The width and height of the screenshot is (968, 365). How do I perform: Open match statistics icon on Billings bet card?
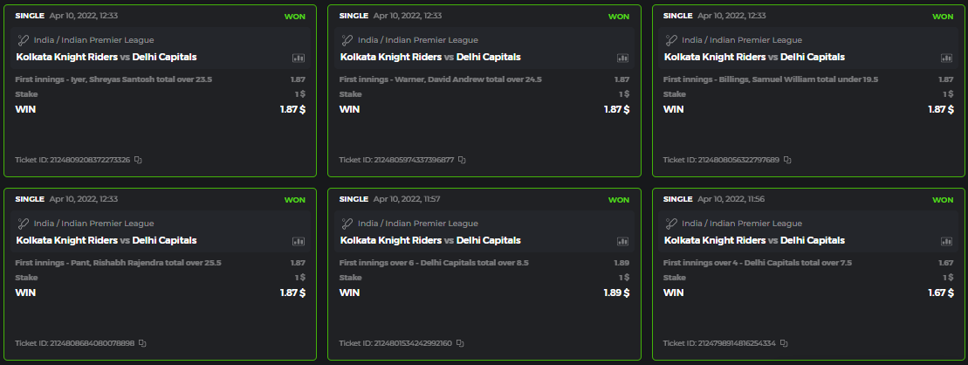coord(946,58)
